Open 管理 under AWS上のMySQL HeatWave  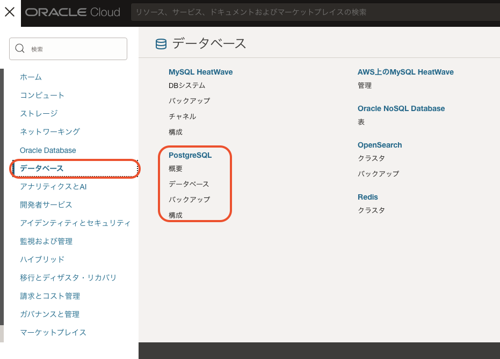[x=365, y=85]
